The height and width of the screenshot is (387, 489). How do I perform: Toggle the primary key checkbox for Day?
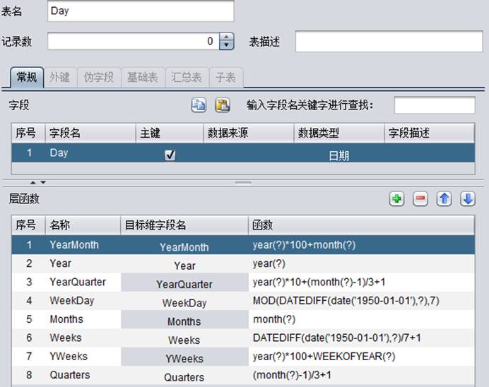[170, 155]
